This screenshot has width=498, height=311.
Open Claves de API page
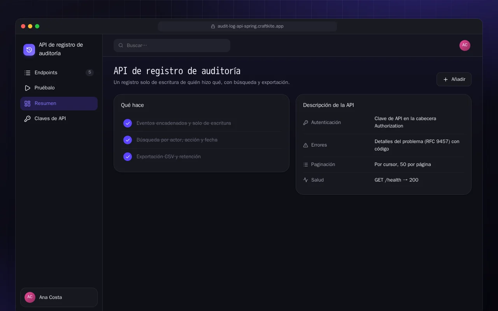coord(59,119)
